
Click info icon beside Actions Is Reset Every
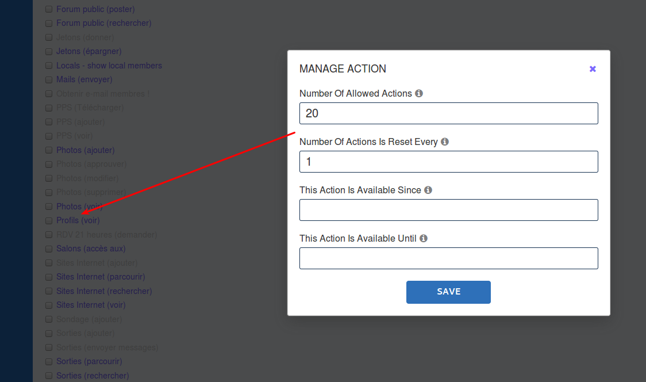pyautogui.click(x=445, y=142)
